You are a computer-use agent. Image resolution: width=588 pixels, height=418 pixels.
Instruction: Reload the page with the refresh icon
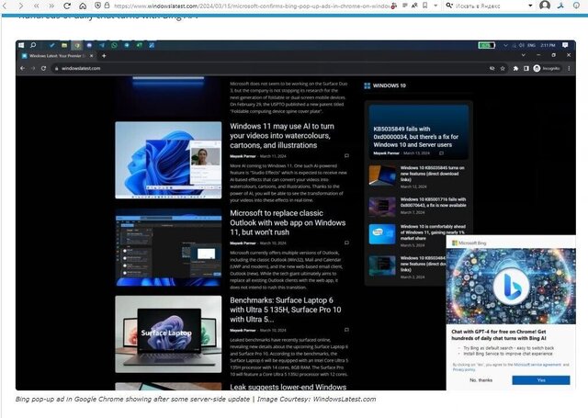(x=67, y=6)
